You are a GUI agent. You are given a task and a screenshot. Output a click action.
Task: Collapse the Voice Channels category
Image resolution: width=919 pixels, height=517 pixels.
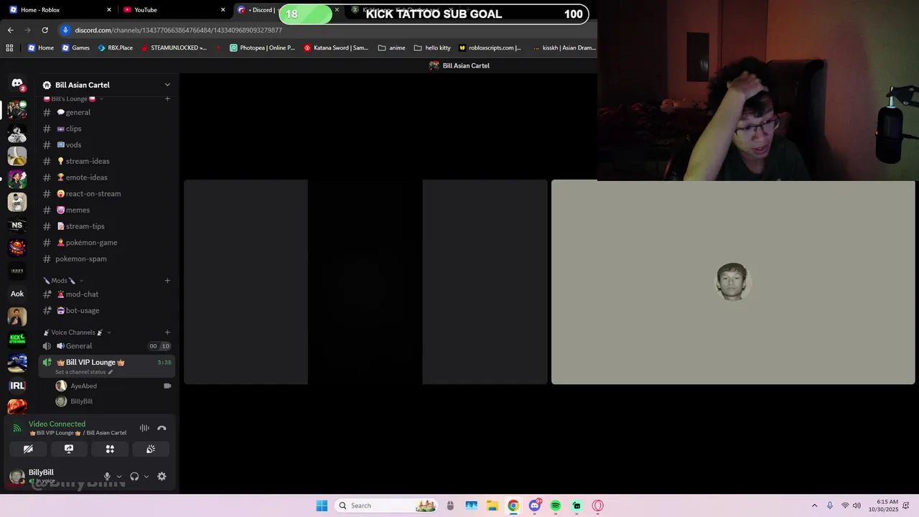click(x=77, y=332)
